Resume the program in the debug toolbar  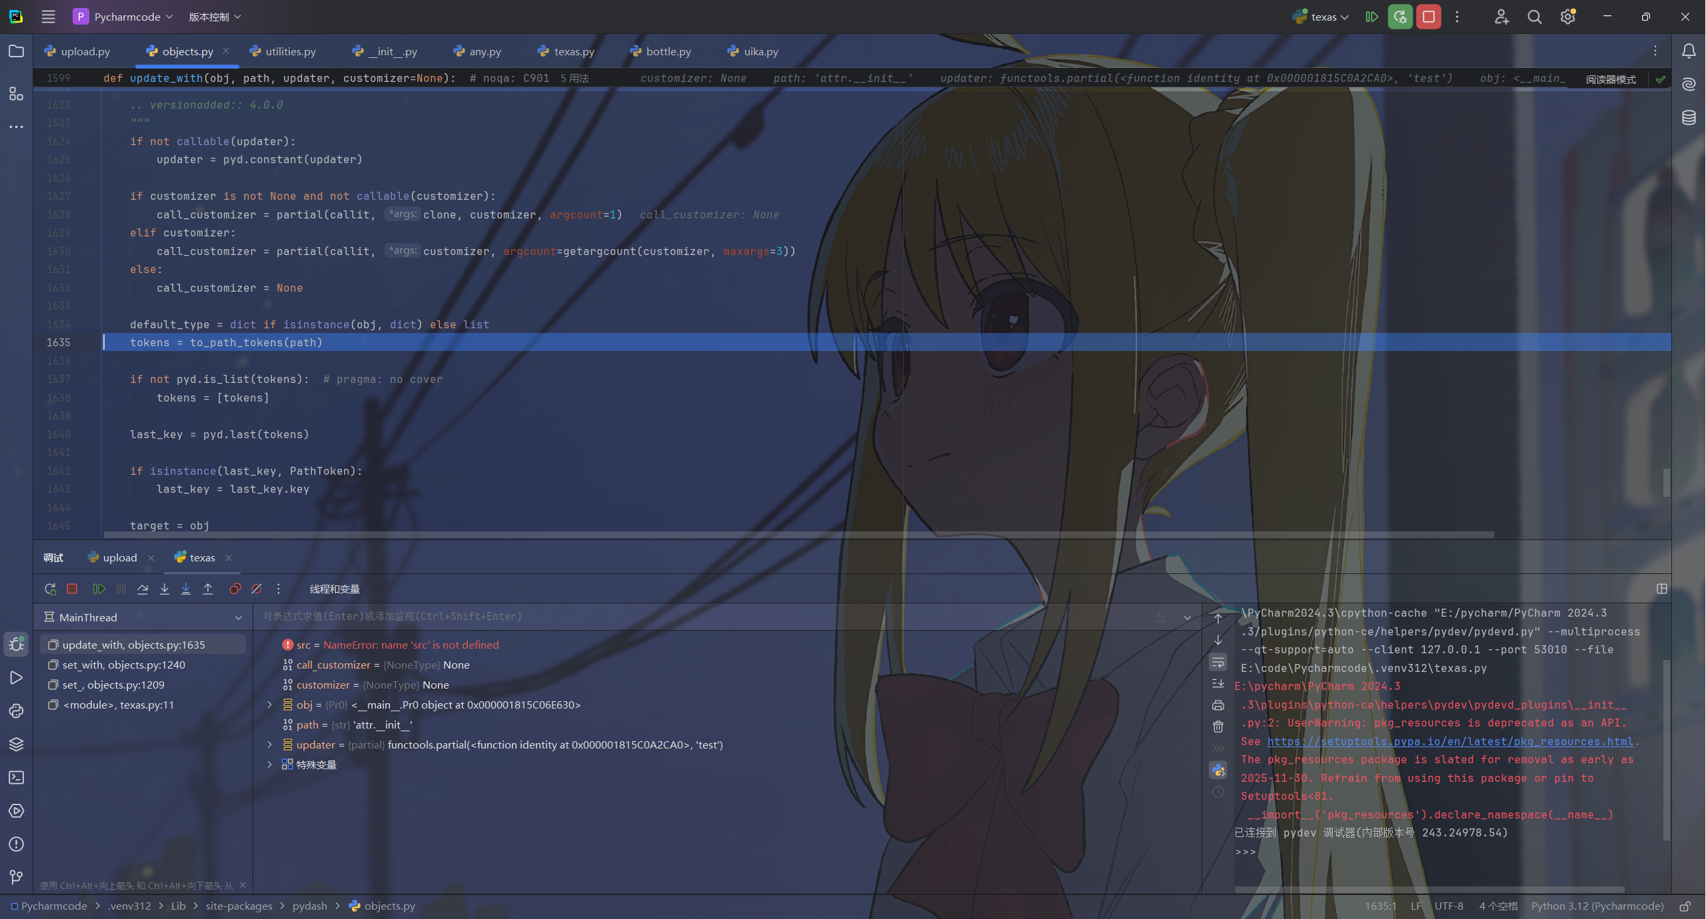99,589
